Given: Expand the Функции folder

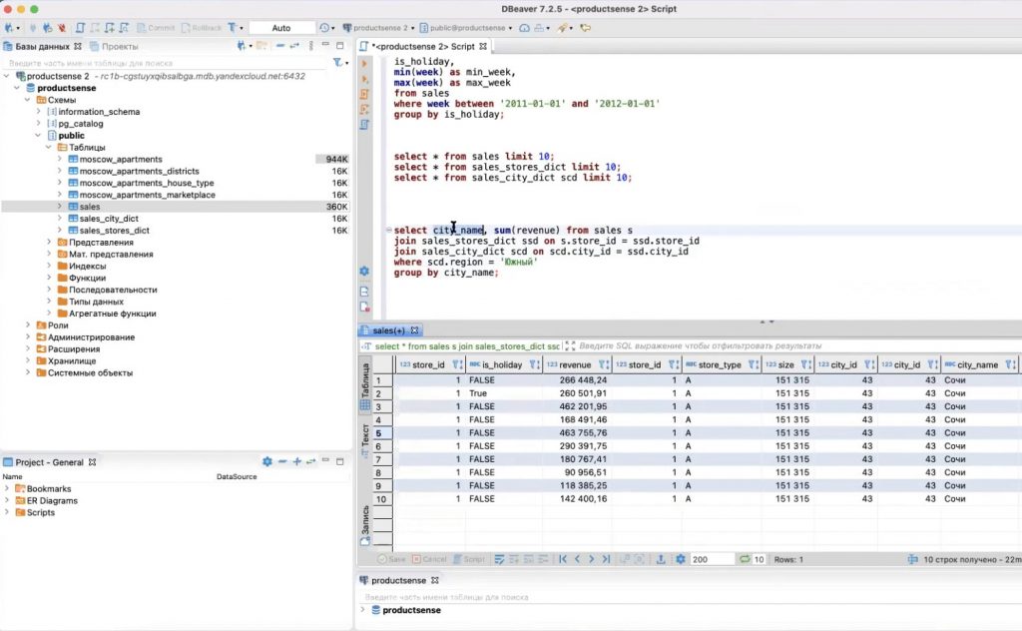Looking at the screenshot, I should click(49, 278).
